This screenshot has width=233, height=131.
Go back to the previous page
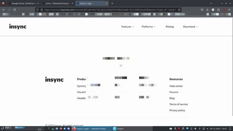4,10
